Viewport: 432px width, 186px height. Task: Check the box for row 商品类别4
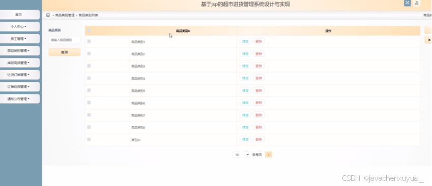[x=89, y=78]
